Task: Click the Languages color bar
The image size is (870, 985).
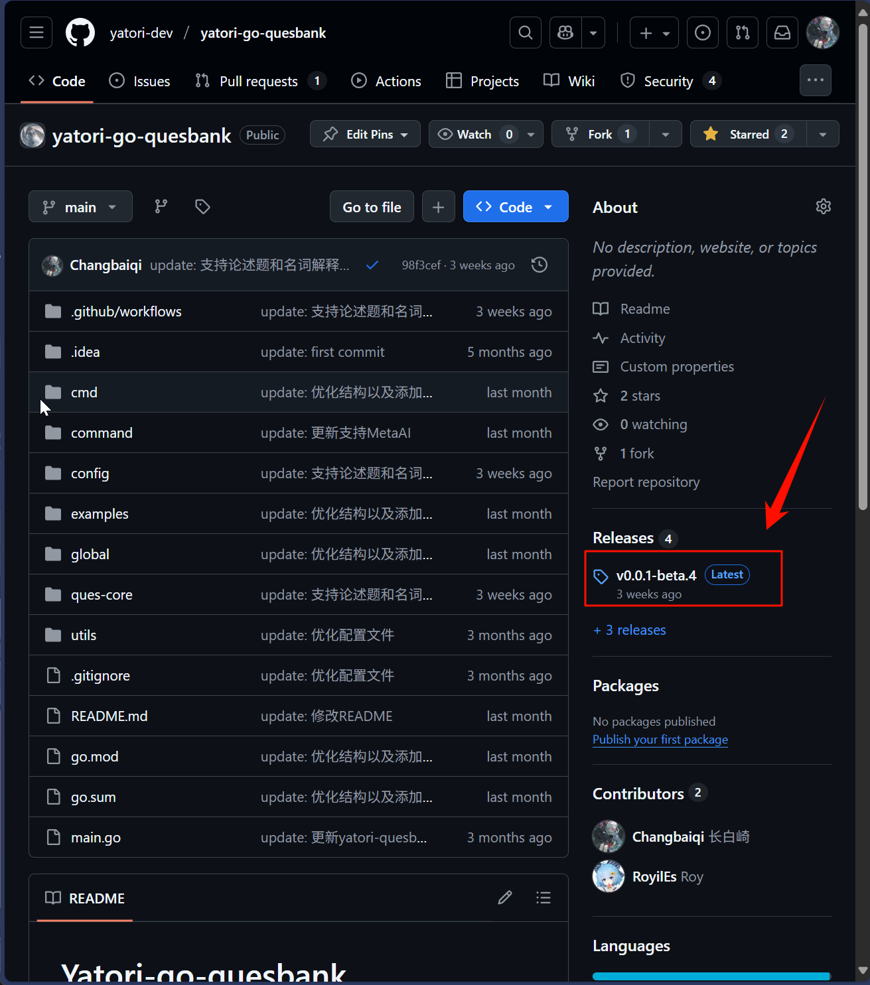Action: pos(711,976)
